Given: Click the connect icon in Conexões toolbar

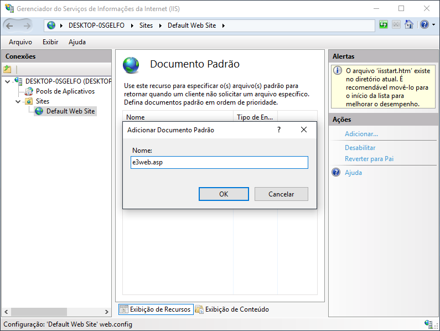Looking at the screenshot, I should coord(7,69).
